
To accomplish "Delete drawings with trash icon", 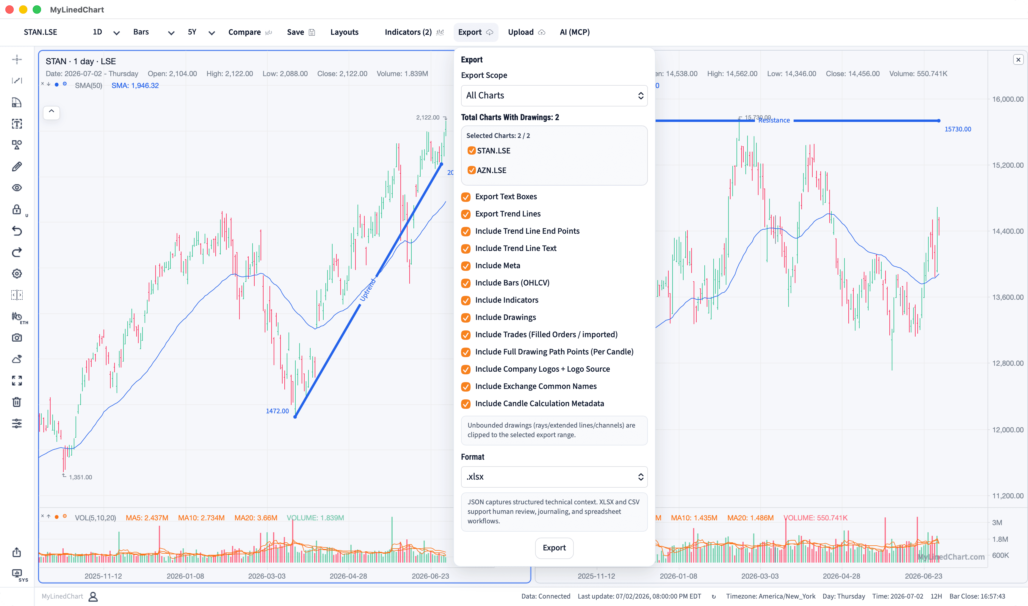I will (x=17, y=402).
